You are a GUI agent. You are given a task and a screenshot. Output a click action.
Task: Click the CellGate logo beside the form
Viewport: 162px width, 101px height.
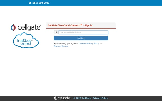click(26, 28)
